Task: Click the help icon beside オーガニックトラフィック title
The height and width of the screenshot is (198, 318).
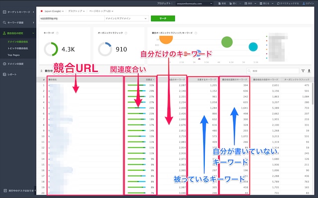Action: pos(126,33)
